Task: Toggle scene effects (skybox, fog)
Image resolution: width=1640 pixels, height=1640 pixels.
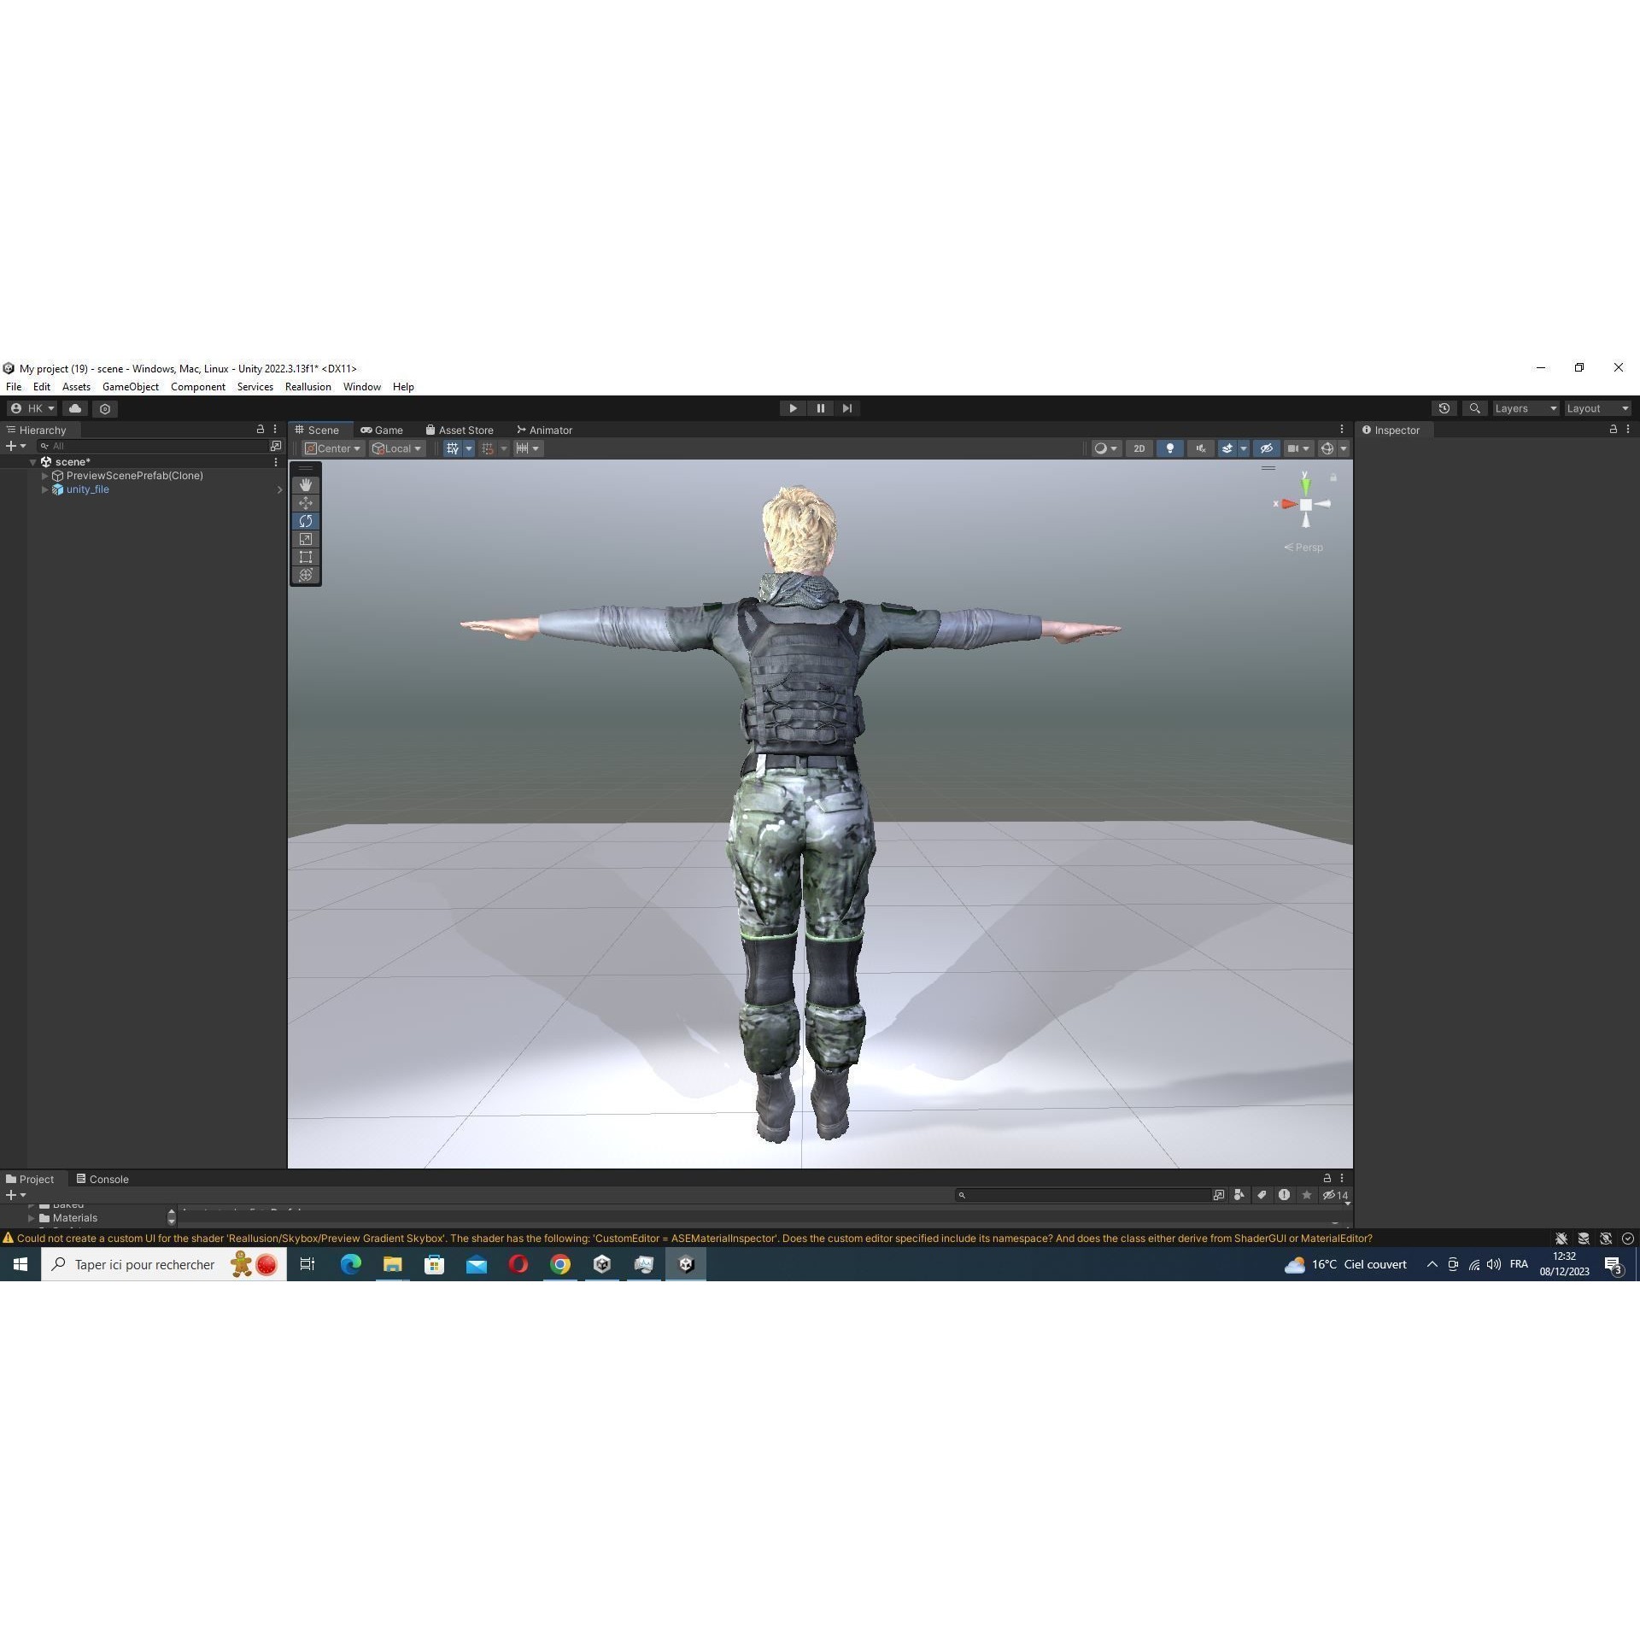Action: (1227, 448)
